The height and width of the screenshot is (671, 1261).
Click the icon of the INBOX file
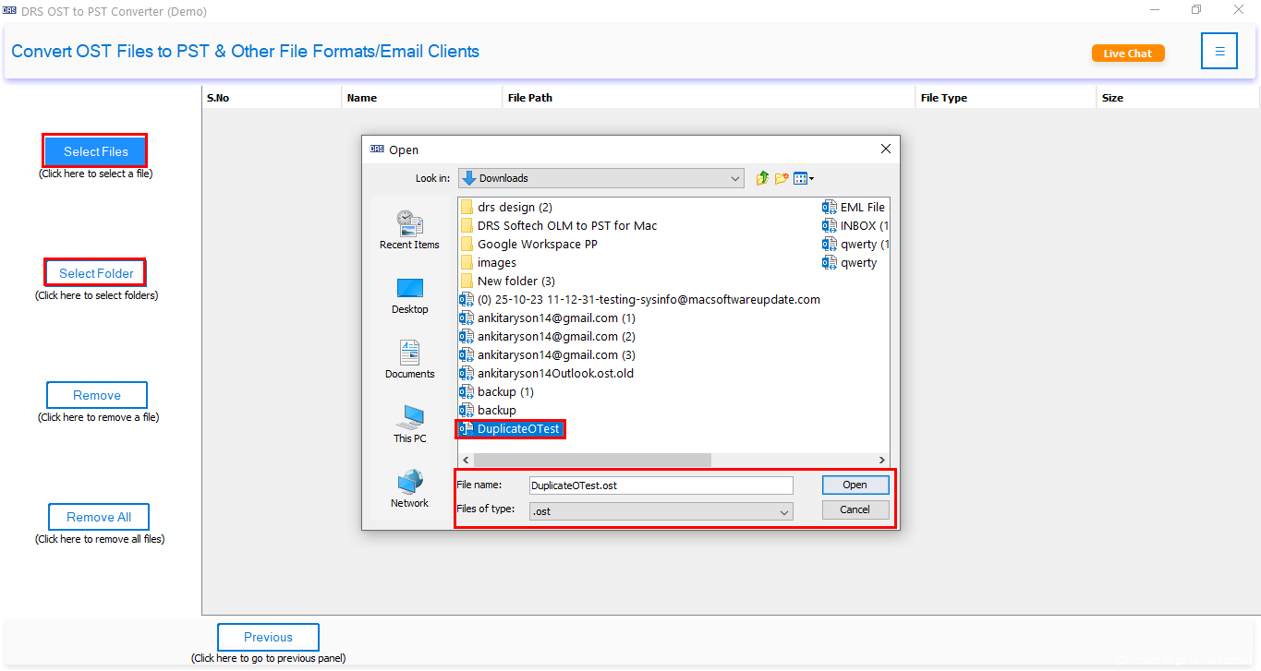[x=830, y=226]
